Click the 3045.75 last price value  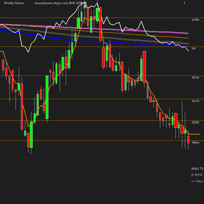[197, 169]
